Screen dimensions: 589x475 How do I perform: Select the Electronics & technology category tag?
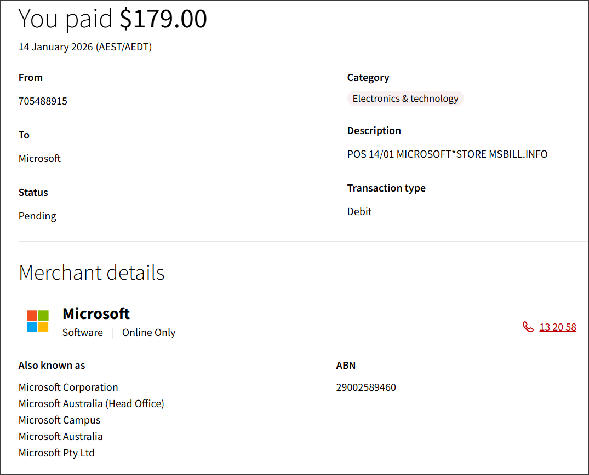tap(405, 99)
